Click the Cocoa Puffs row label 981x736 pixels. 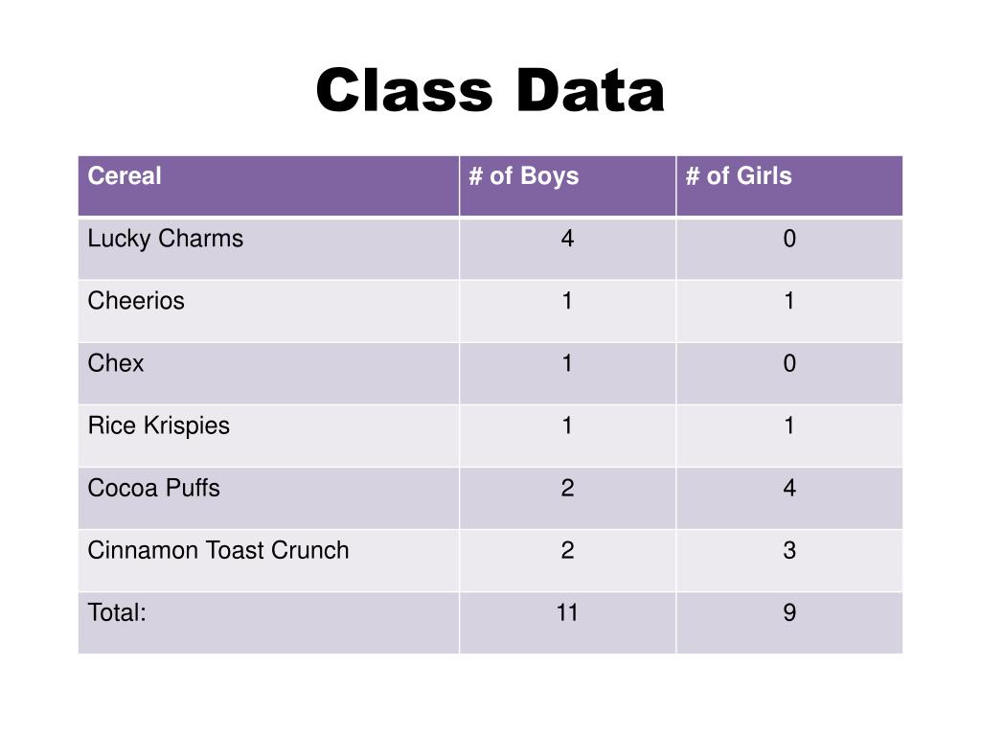click(x=153, y=488)
